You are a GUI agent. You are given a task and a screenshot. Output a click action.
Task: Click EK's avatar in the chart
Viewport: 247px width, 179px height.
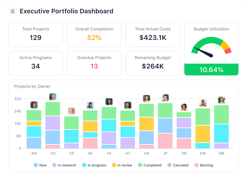click(x=90, y=105)
